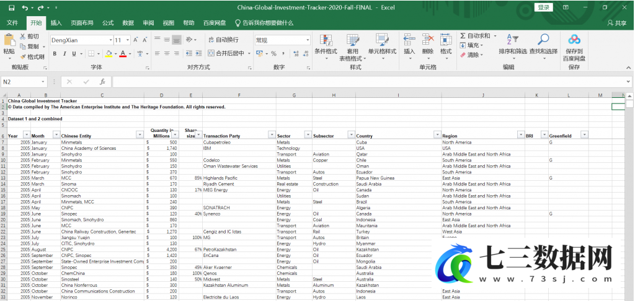This screenshot has width=635, height=301.
Task: Switch to the 页面布局 tab
Action: 82,23
